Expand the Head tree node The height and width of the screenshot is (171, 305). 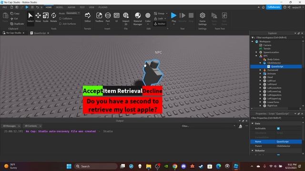point(260,77)
